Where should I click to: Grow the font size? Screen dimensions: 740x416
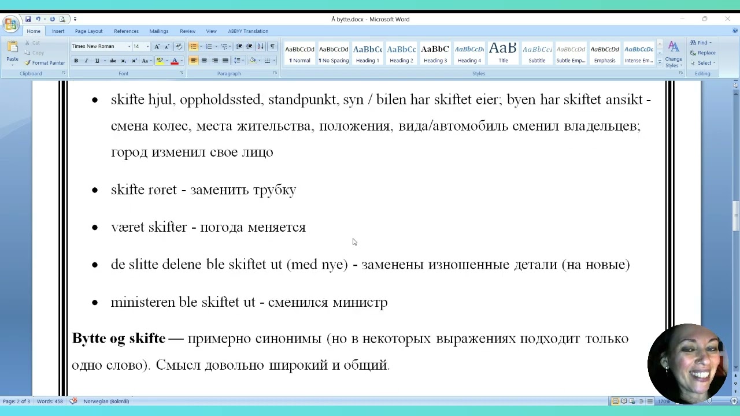tap(157, 46)
